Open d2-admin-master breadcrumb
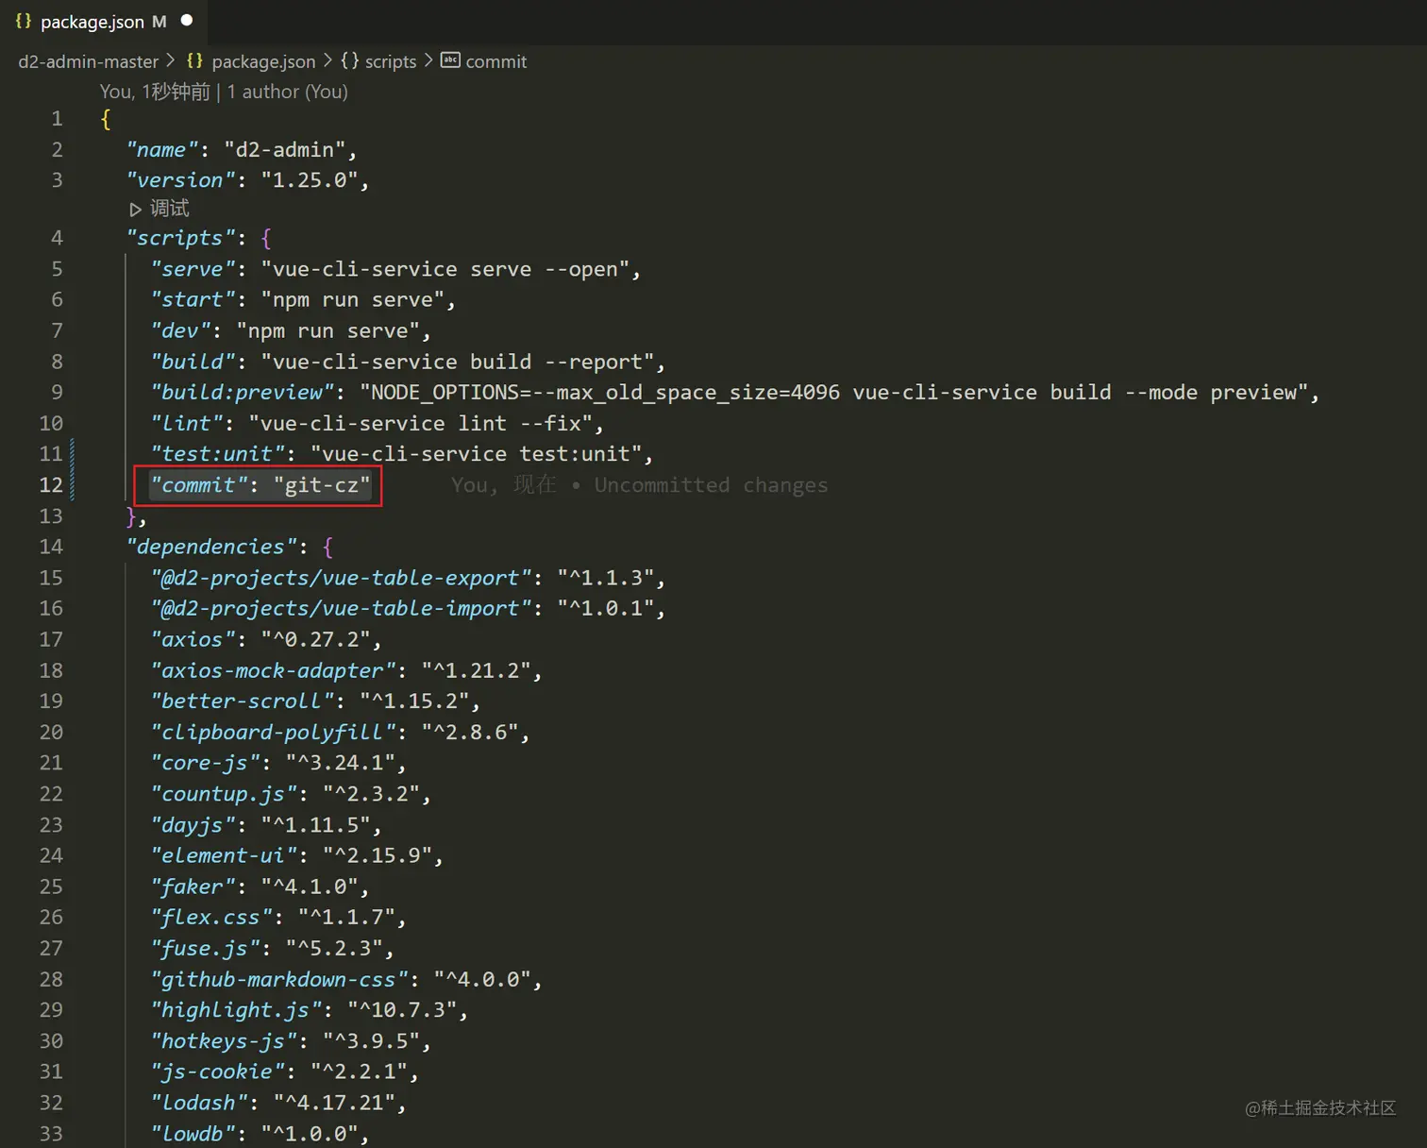1427x1148 pixels. [x=89, y=61]
